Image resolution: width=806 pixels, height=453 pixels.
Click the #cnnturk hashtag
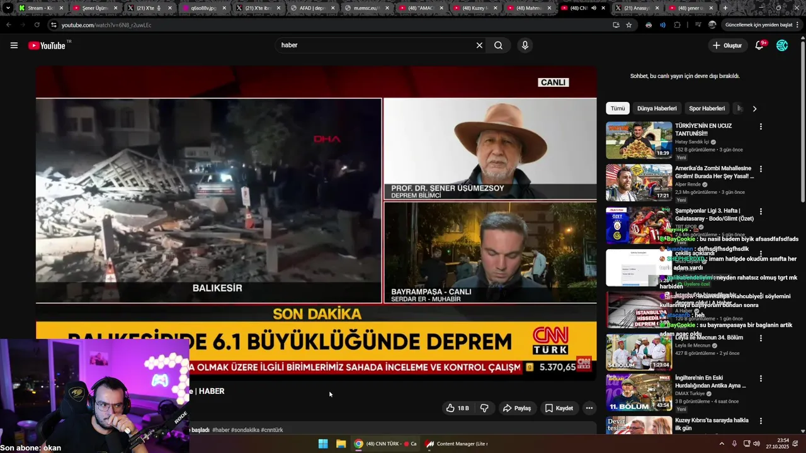pyautogui.click(x=272, y=430)
